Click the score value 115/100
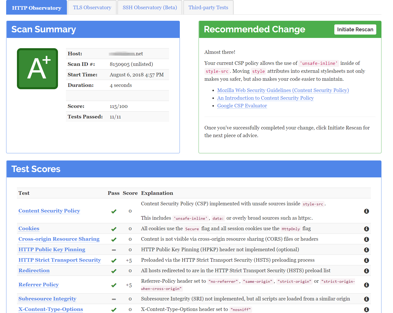 (119, 106)
